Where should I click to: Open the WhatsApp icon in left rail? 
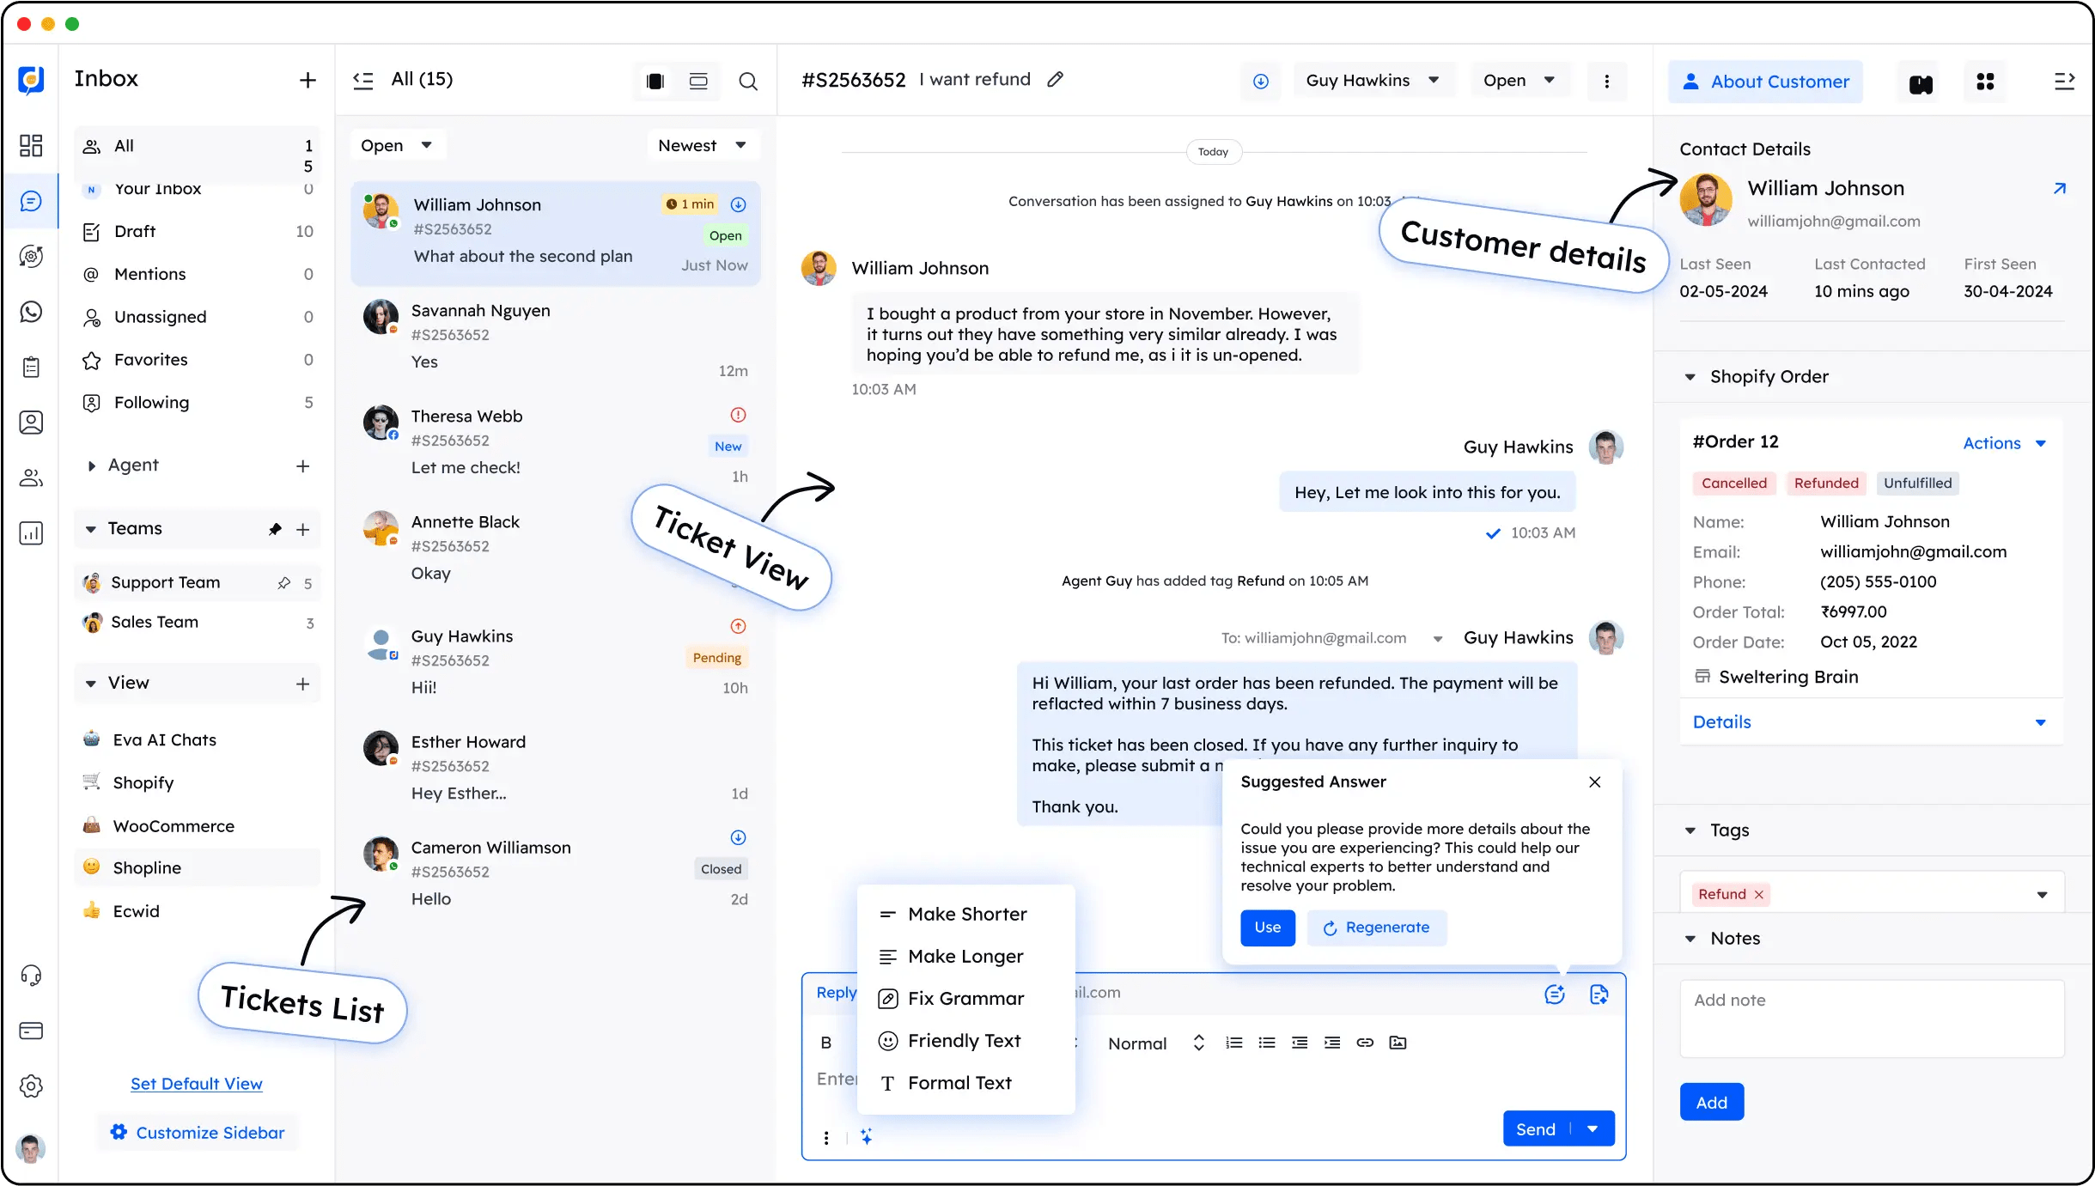tap(31, 312)
